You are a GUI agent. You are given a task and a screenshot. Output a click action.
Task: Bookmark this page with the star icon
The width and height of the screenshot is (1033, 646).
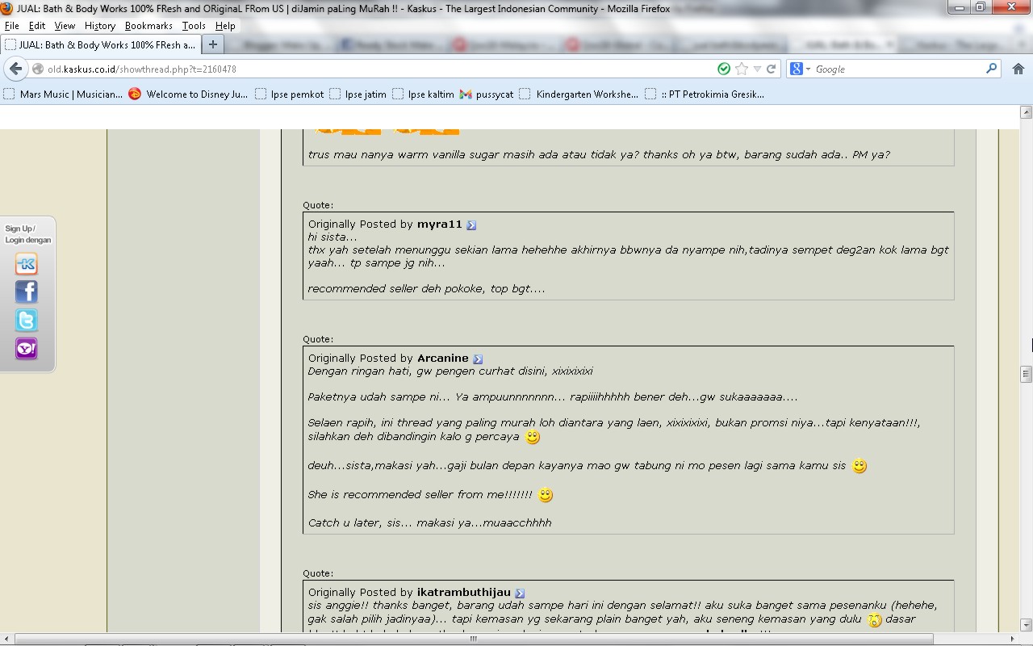pos(742,69)
